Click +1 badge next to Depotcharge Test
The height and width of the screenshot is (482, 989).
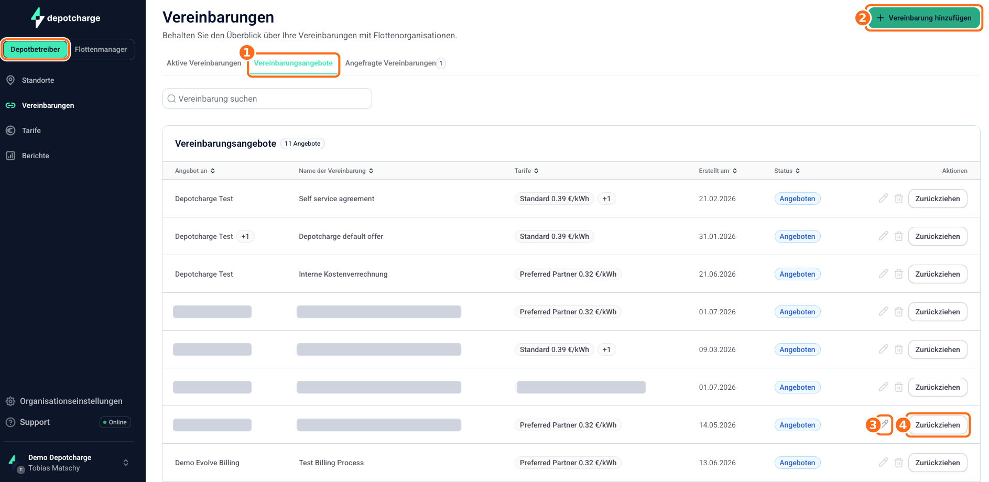(245, 236)
